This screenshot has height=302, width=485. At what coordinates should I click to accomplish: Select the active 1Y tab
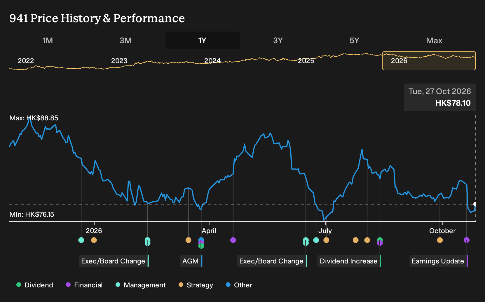pos(203,40)
